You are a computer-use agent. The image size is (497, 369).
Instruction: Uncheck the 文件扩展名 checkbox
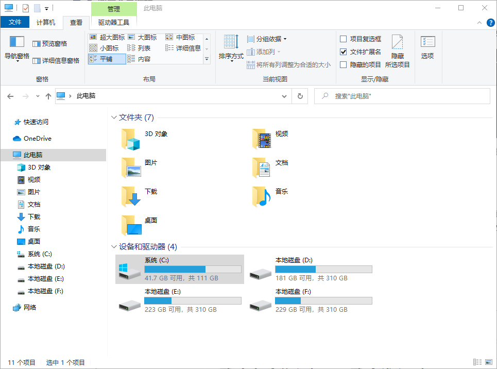point(343,51)
